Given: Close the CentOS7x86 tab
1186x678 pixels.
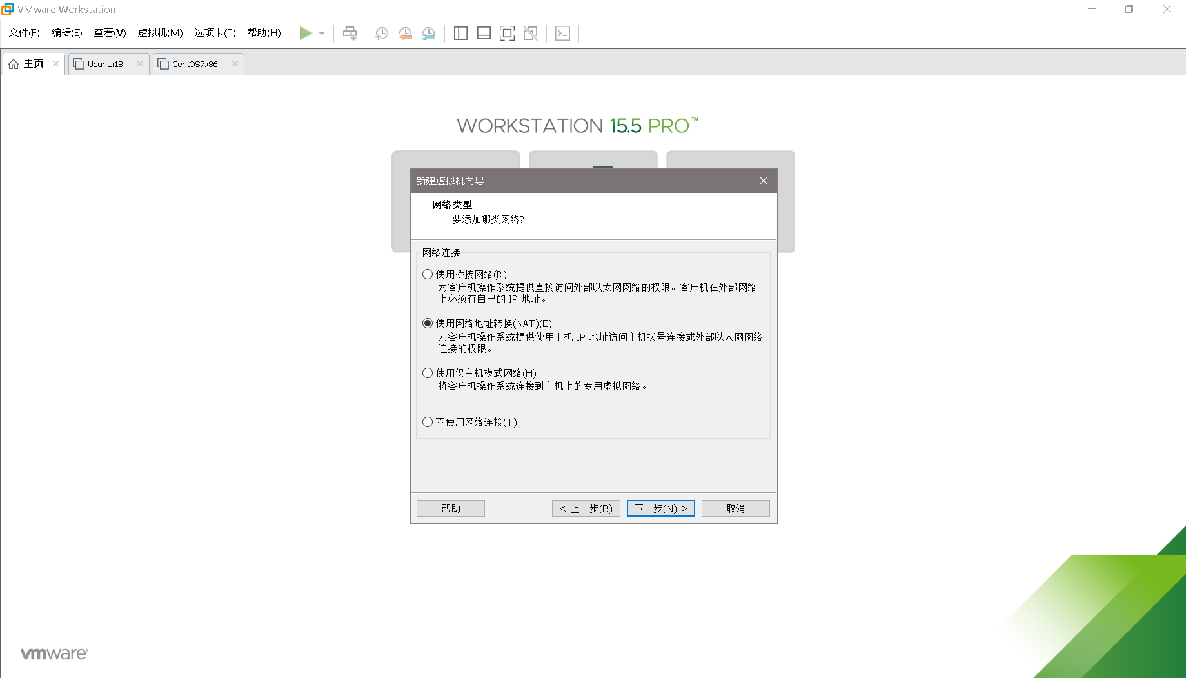Looking at the screenshot, I should click(235, 63).
